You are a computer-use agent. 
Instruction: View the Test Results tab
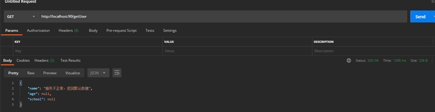point(70,60)
